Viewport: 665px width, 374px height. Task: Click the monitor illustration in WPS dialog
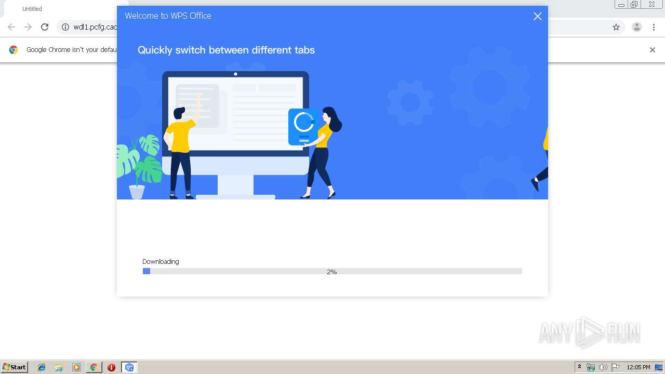click(235, 135)
